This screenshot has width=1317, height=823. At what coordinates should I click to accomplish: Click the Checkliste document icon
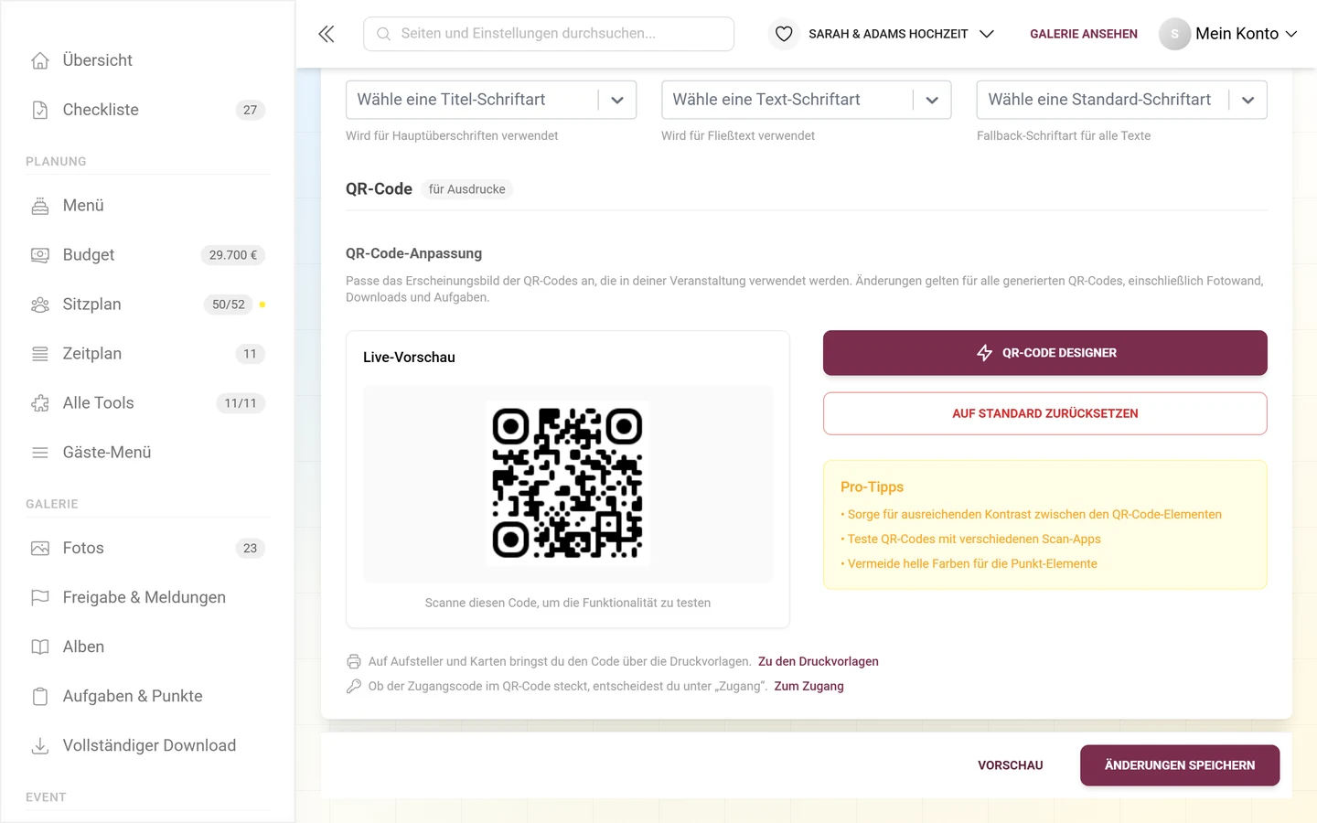(40, 110)
